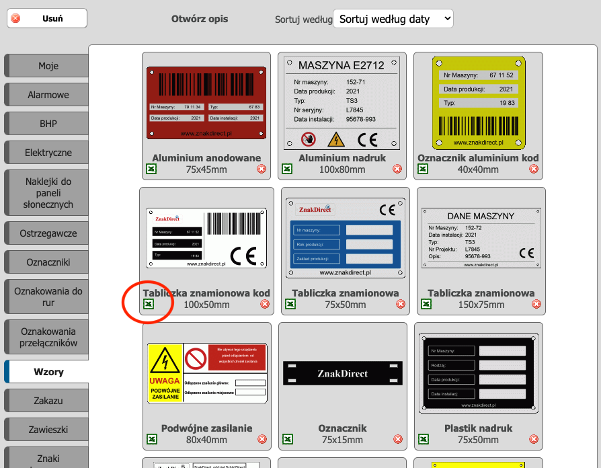Open Naklejki do paneli słonecznych tab
This screenshot has height=468, width=601.
[47, 193]
